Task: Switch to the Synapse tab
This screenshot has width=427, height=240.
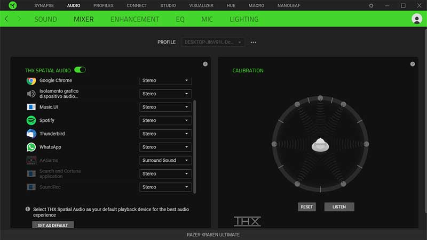Action: pyautogui.click(x=44, y=5)
